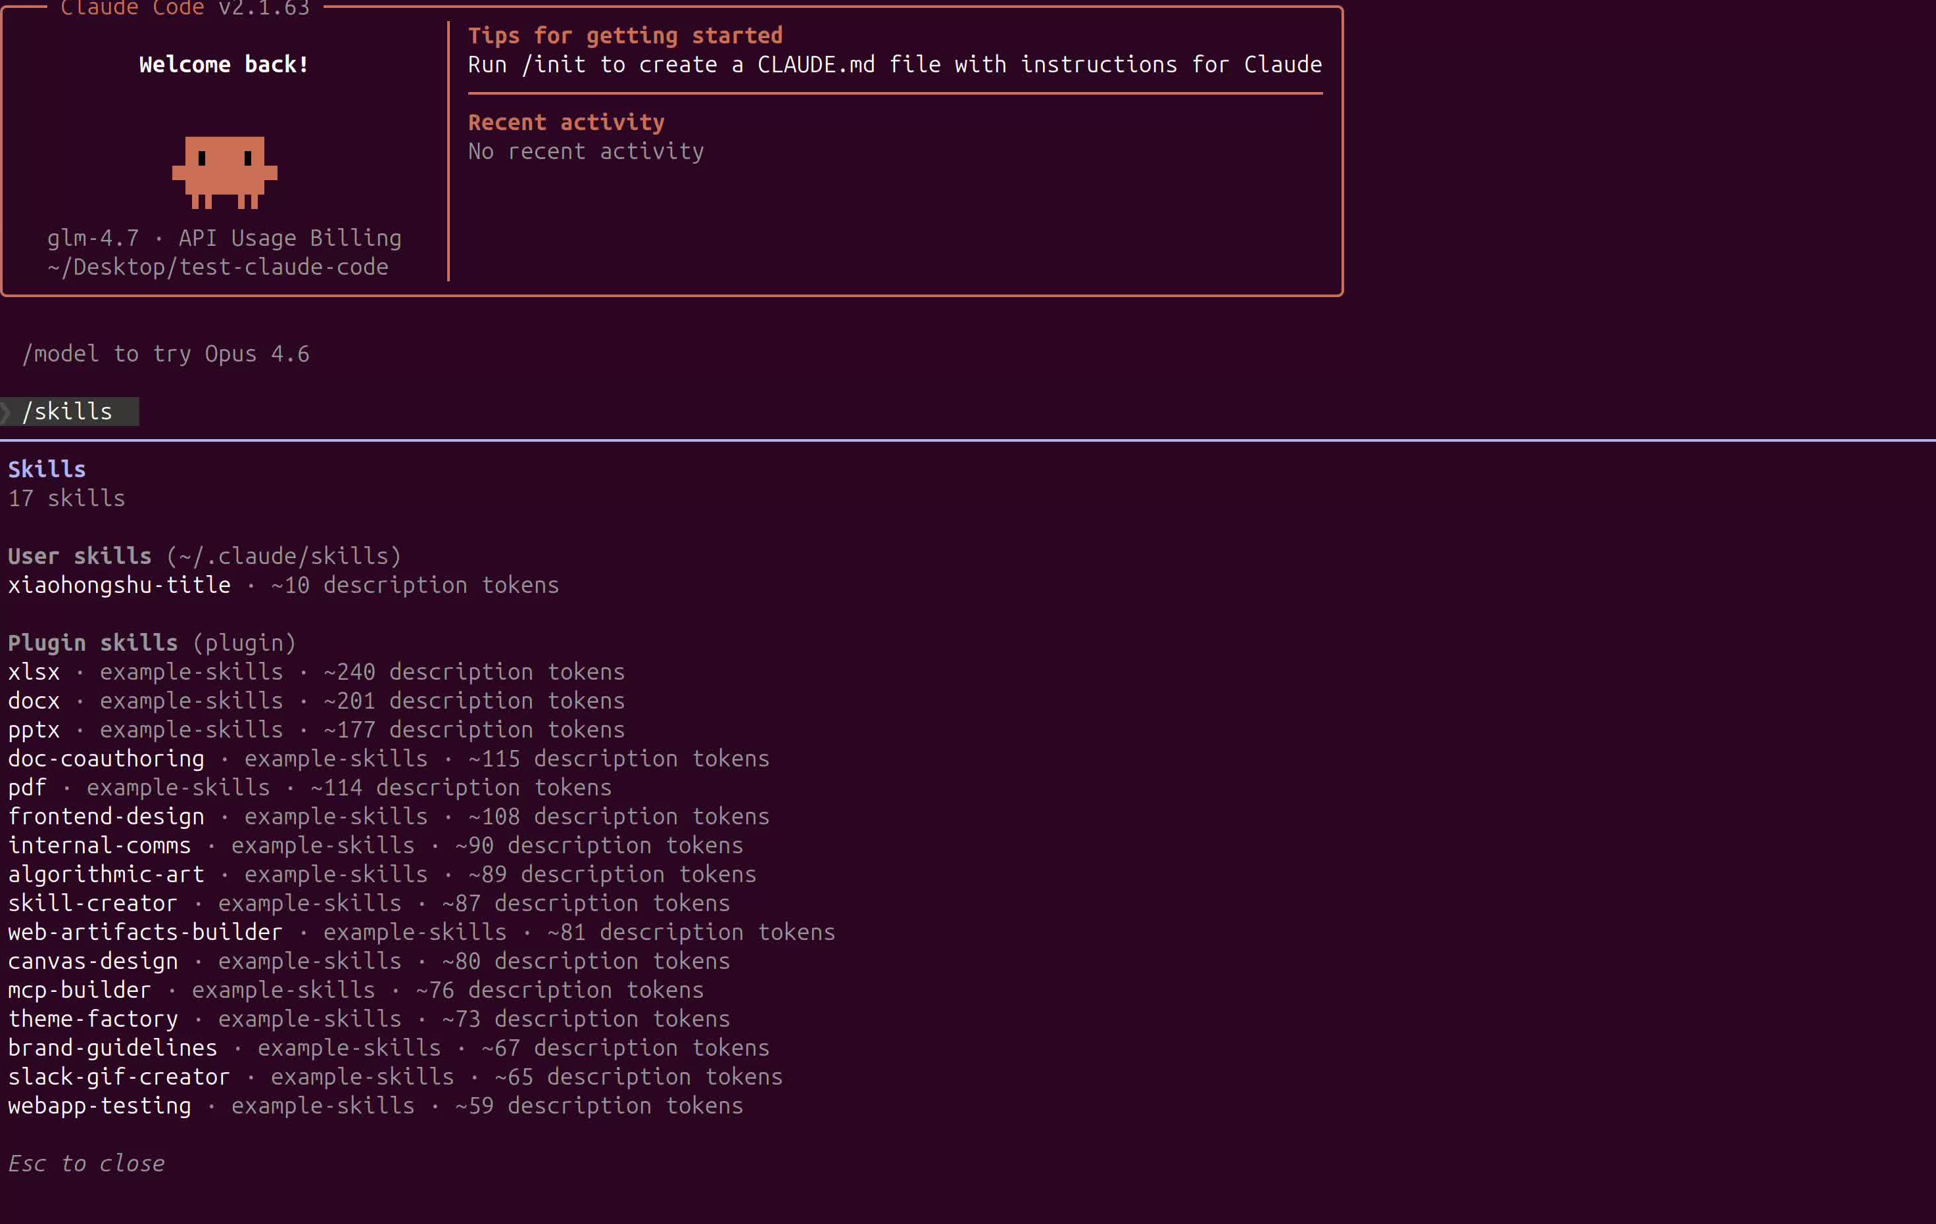Select the pptx skill row

[317, 730]
